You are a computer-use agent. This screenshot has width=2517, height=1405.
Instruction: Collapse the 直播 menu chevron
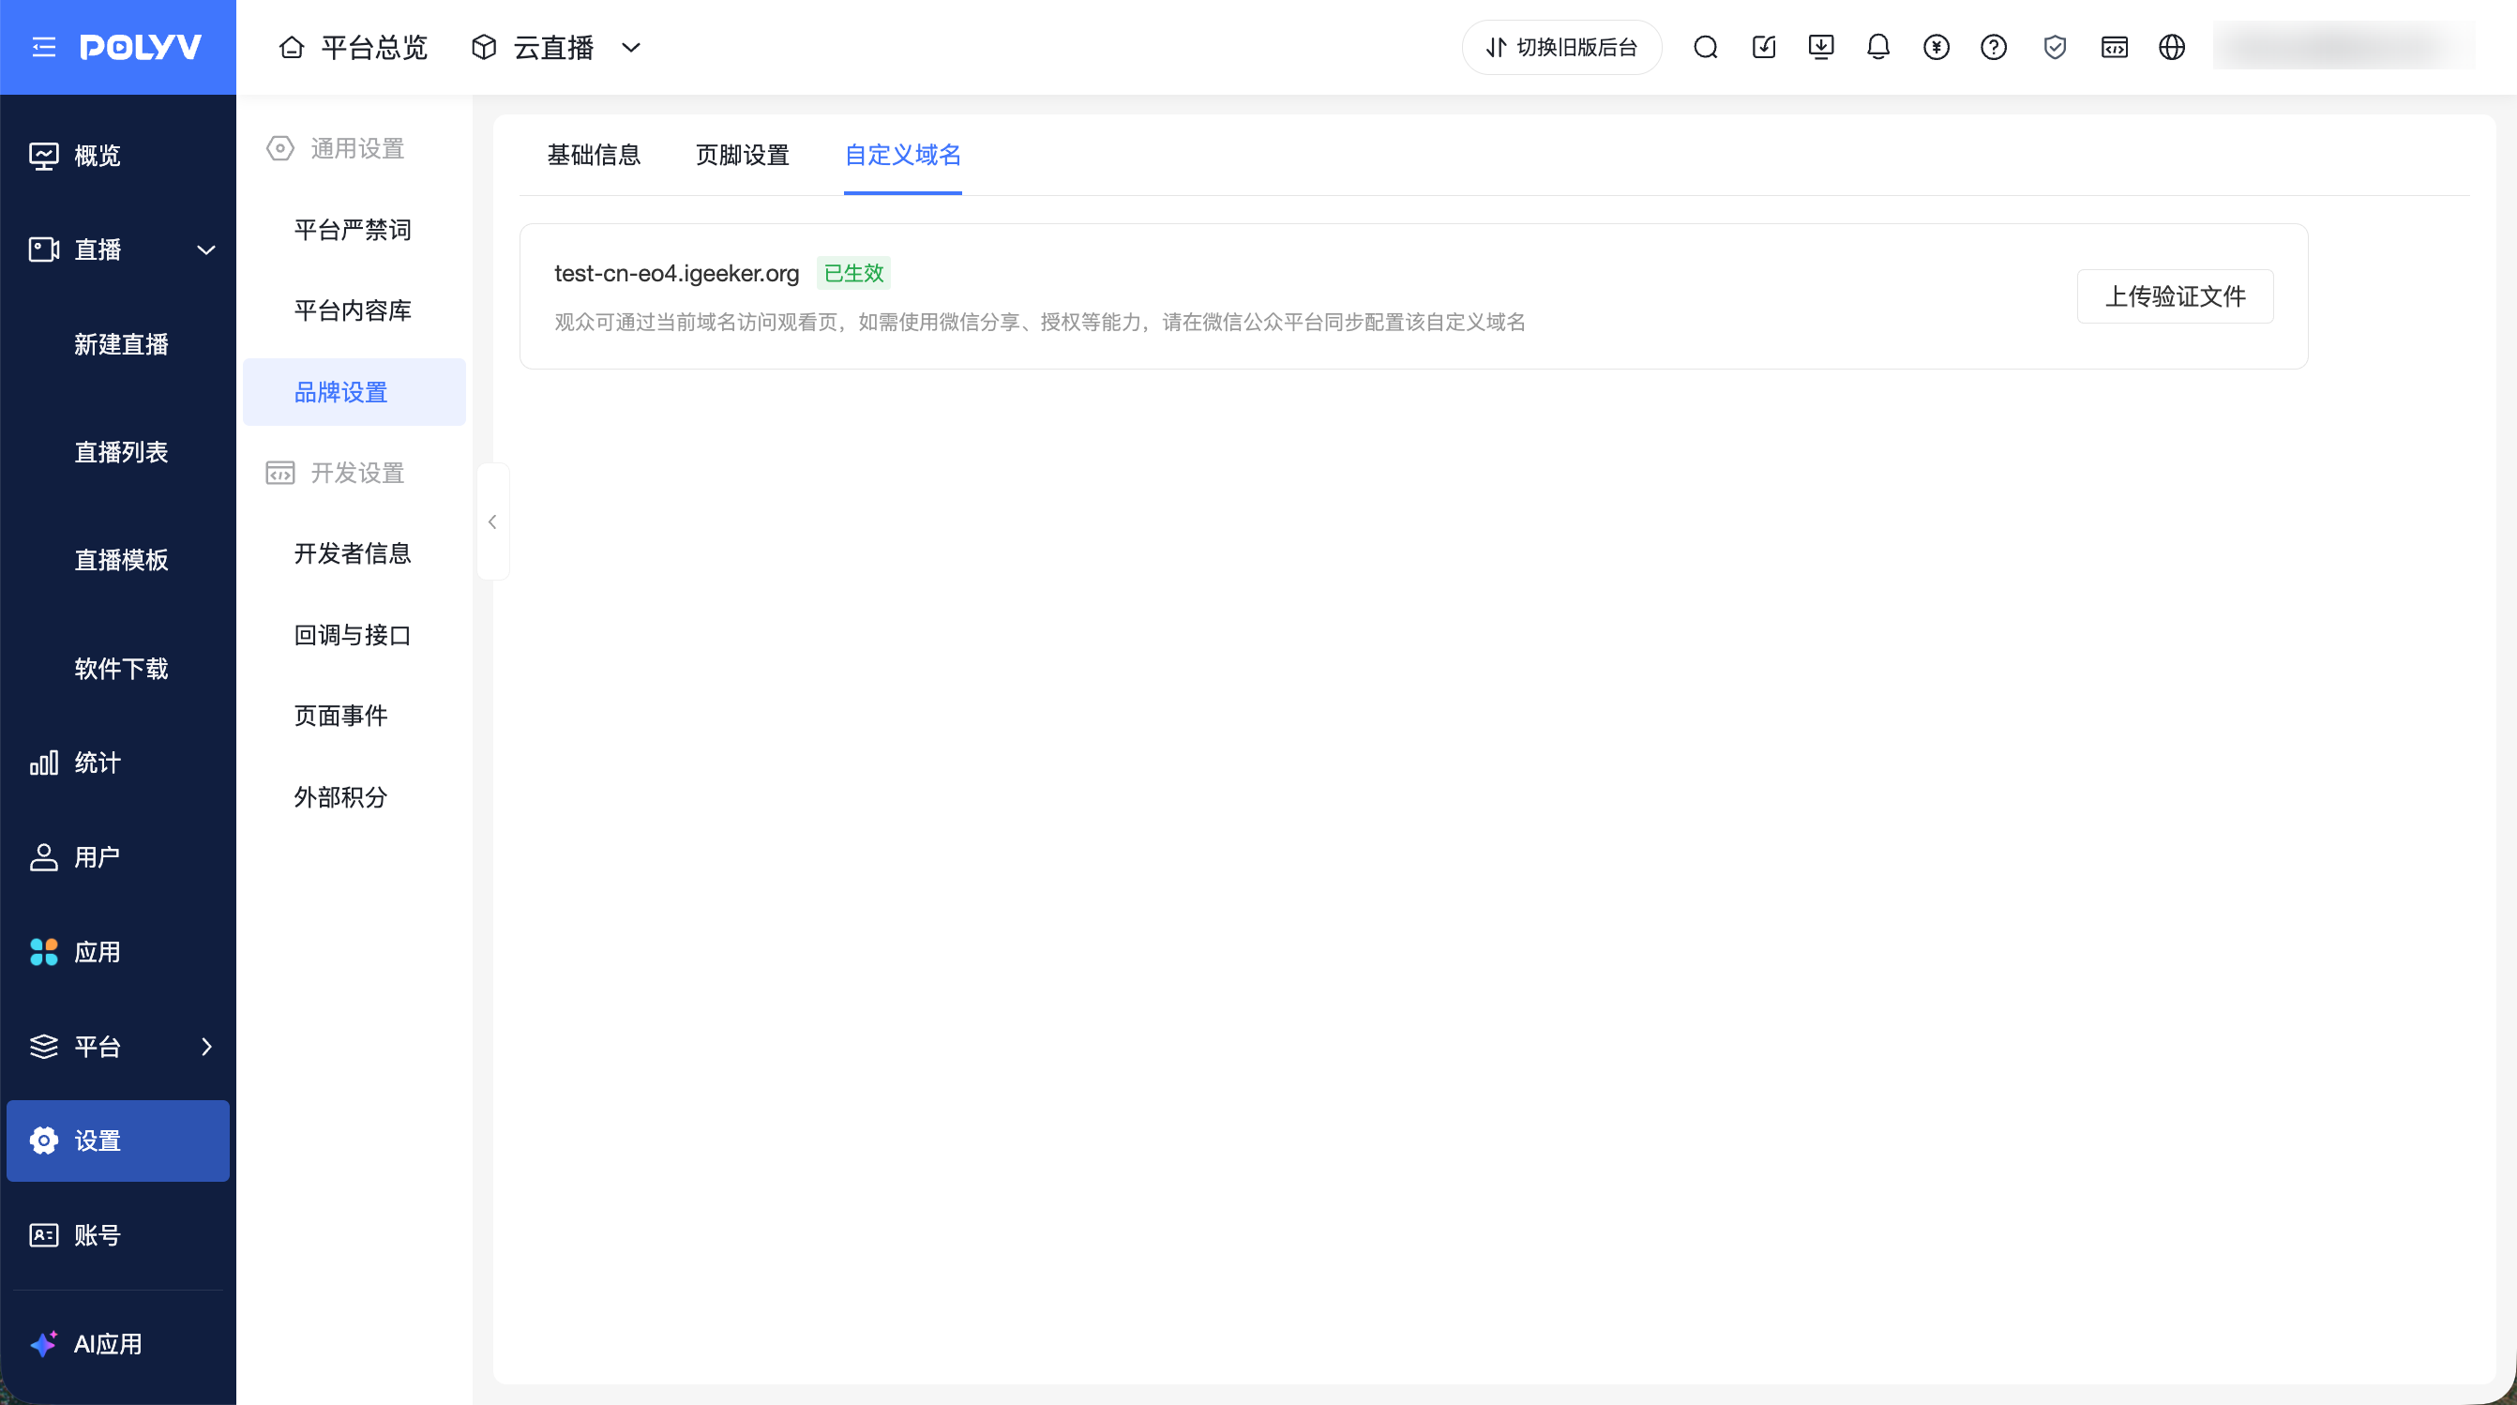[206, 250]
